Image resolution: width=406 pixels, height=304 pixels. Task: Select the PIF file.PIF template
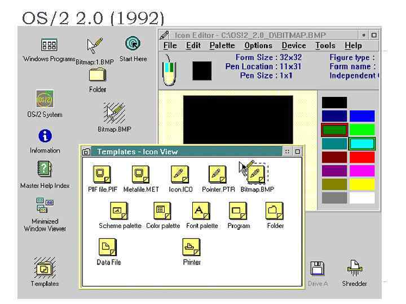[102, 174]
